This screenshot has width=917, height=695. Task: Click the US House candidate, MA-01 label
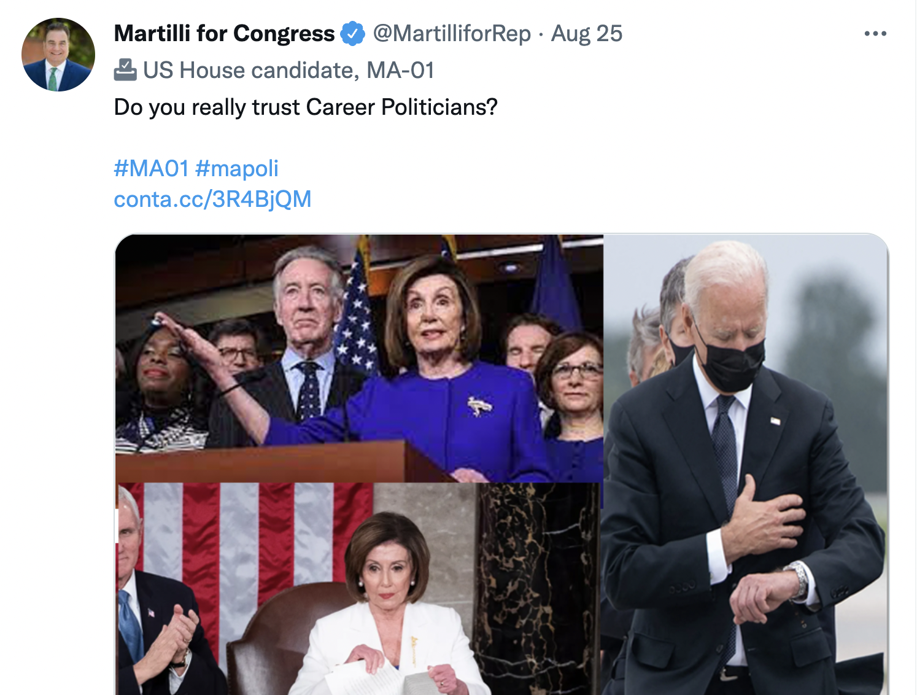[x=288, y=70]
